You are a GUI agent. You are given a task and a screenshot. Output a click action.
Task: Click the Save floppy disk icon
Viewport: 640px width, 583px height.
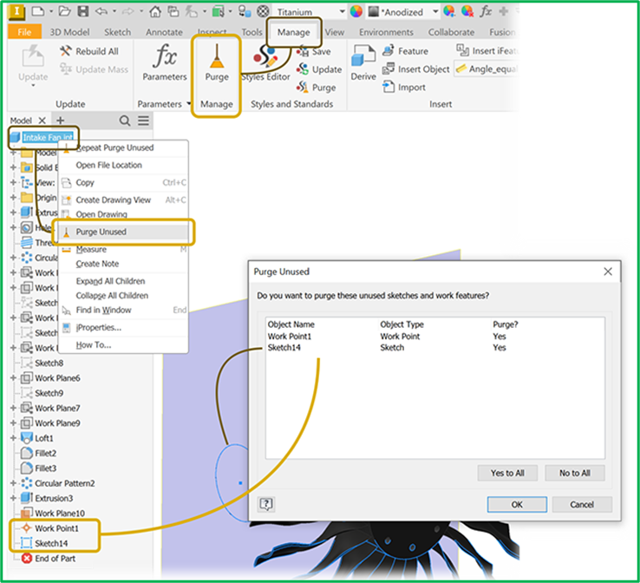(83, 11)
